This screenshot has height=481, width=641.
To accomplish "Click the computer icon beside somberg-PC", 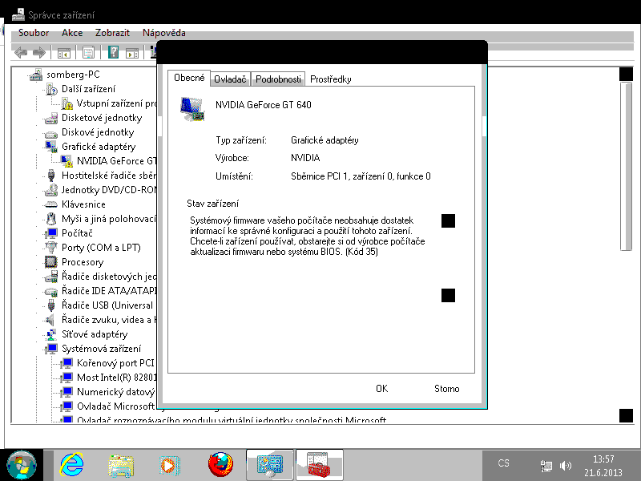I will tap(36, 75).
